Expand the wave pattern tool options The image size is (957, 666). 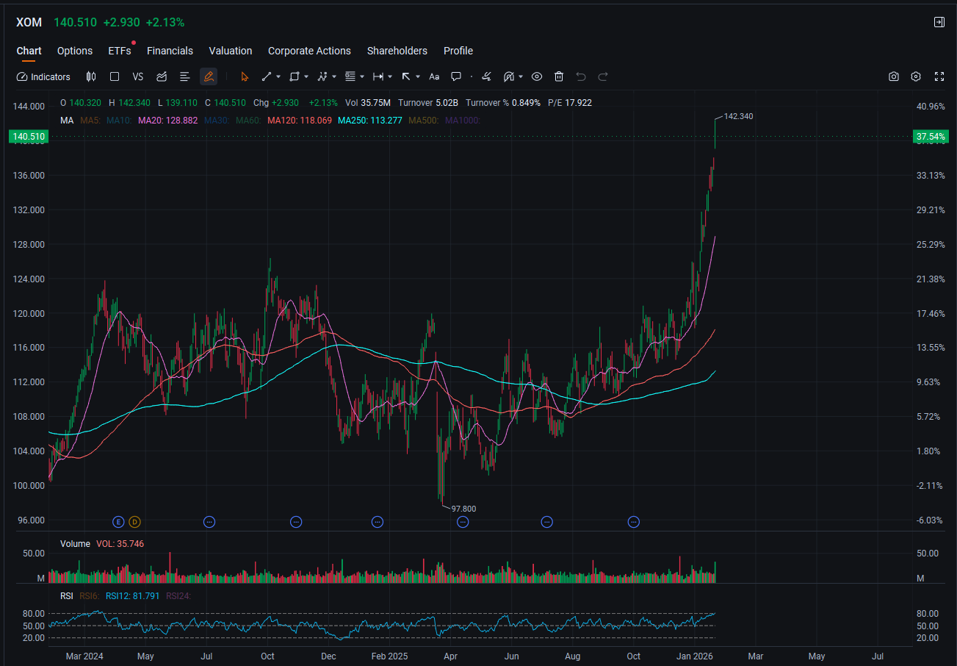point(334,76)
